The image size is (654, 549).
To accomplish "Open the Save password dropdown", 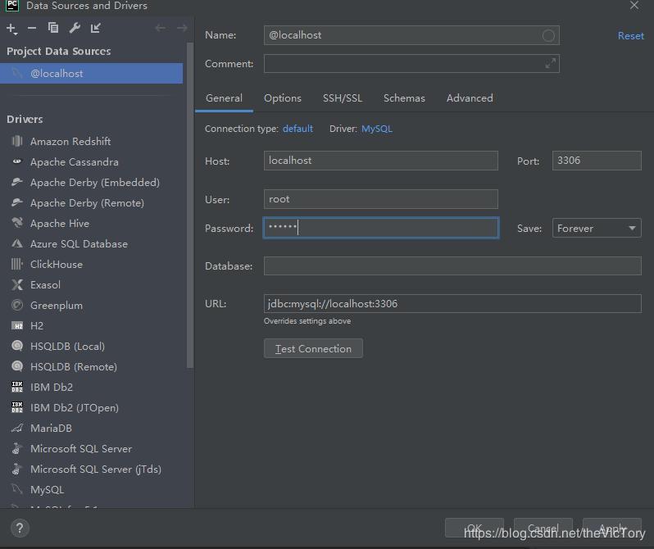I will pos(597,229).
